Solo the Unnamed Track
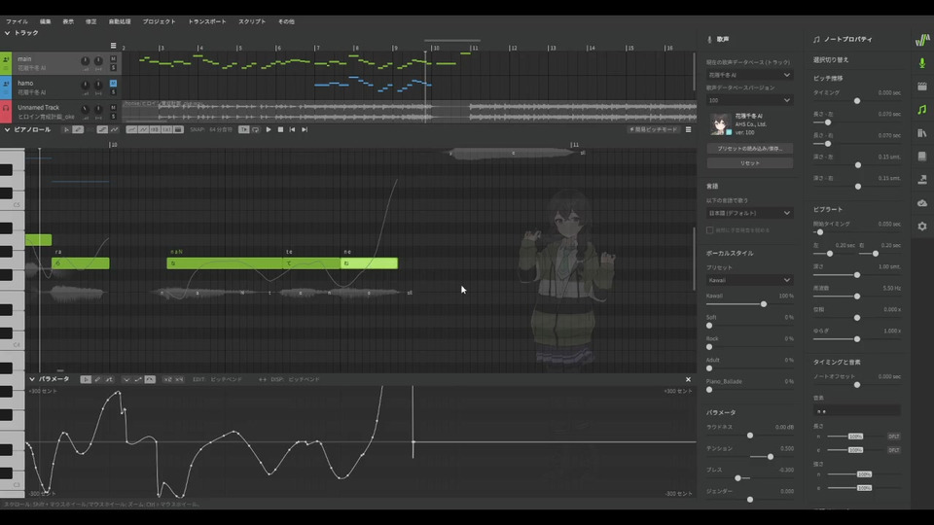934x525 pixels. (113, 117)
